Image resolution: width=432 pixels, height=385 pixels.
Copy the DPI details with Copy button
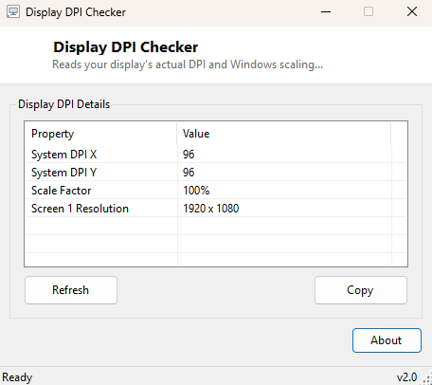click(x=361, y=290)
